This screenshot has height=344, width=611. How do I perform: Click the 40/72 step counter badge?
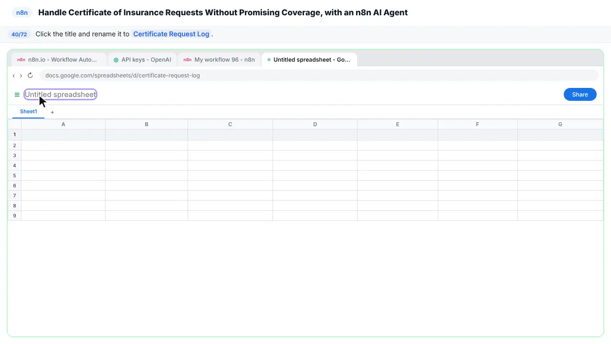click(x=19, y=34)
